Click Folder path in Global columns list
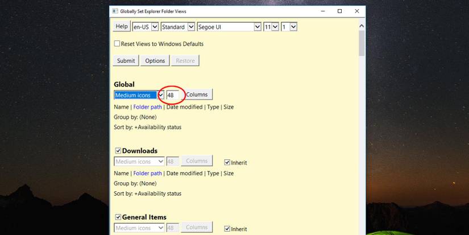469x235 pixels. (x=147, y=107)
